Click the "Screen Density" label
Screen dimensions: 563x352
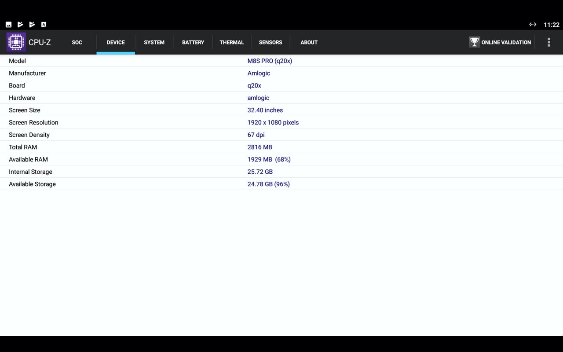[29, 135]
